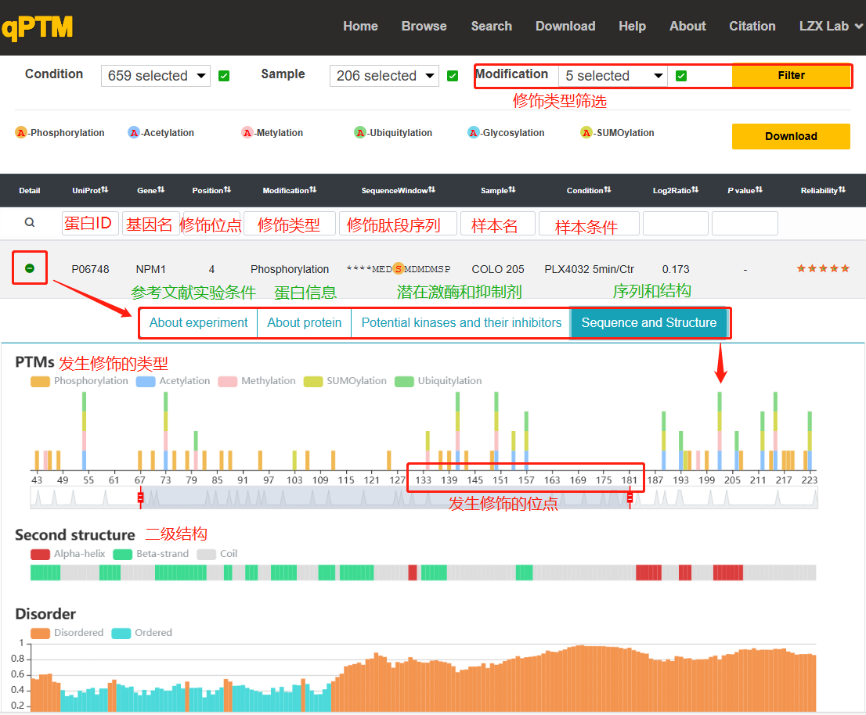Toggle the Condition select-all checkbox
The height and width of the screenshot is (715, 866).
(x=224, y=76)
